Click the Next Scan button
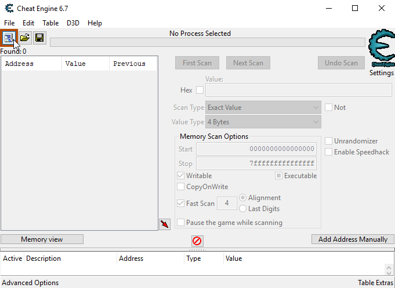The height and width of the screenshot is (288, 395). coord(248,63)
